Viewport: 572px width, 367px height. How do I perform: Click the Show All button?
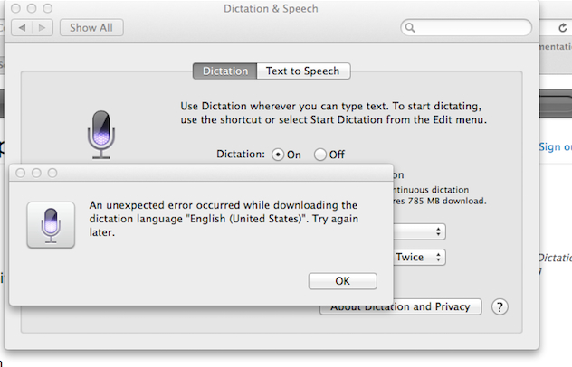pyautogui.click(x=91, y=28)
